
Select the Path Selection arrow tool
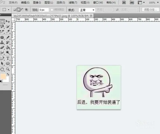[2, 64]
